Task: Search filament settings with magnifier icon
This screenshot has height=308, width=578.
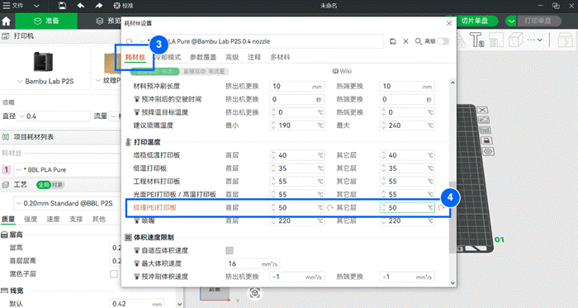Action: [419, 41]
